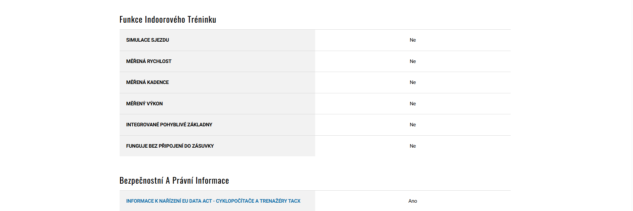Click 'Ne' beside Funguje bez připojení do zásuvky

point(413,146)
